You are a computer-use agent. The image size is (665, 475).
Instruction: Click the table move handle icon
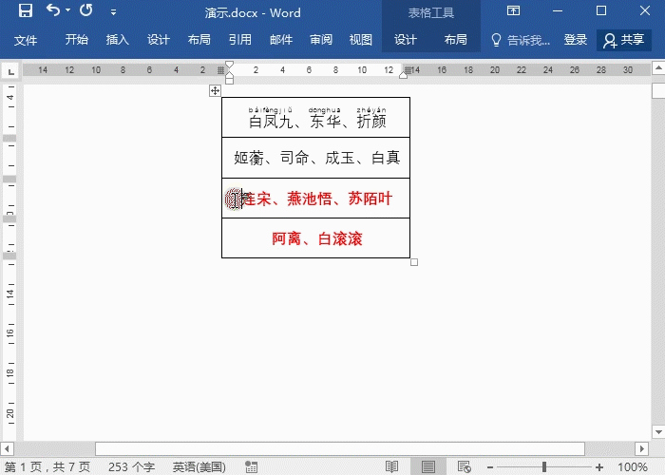[x=216, y=90]
